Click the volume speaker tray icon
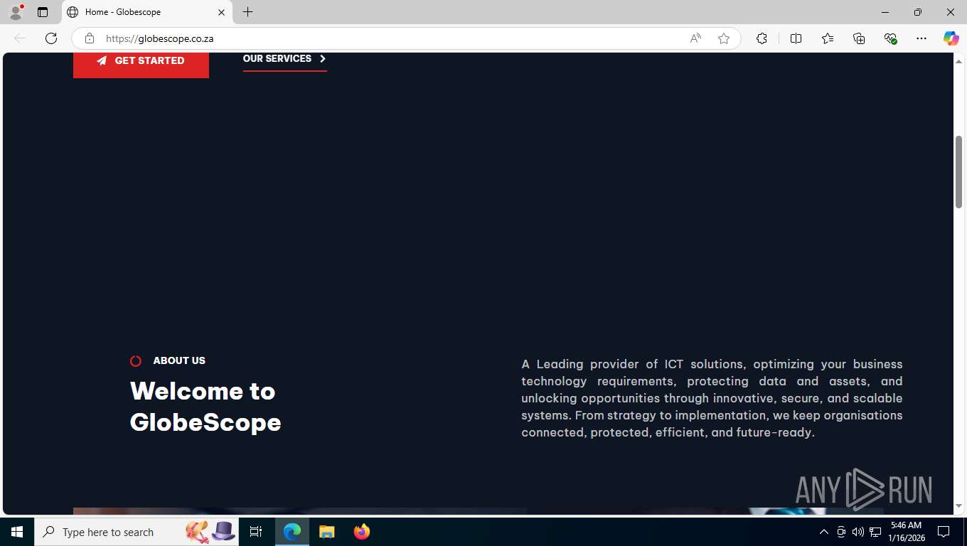967x546 pixels. pos(858,532)
